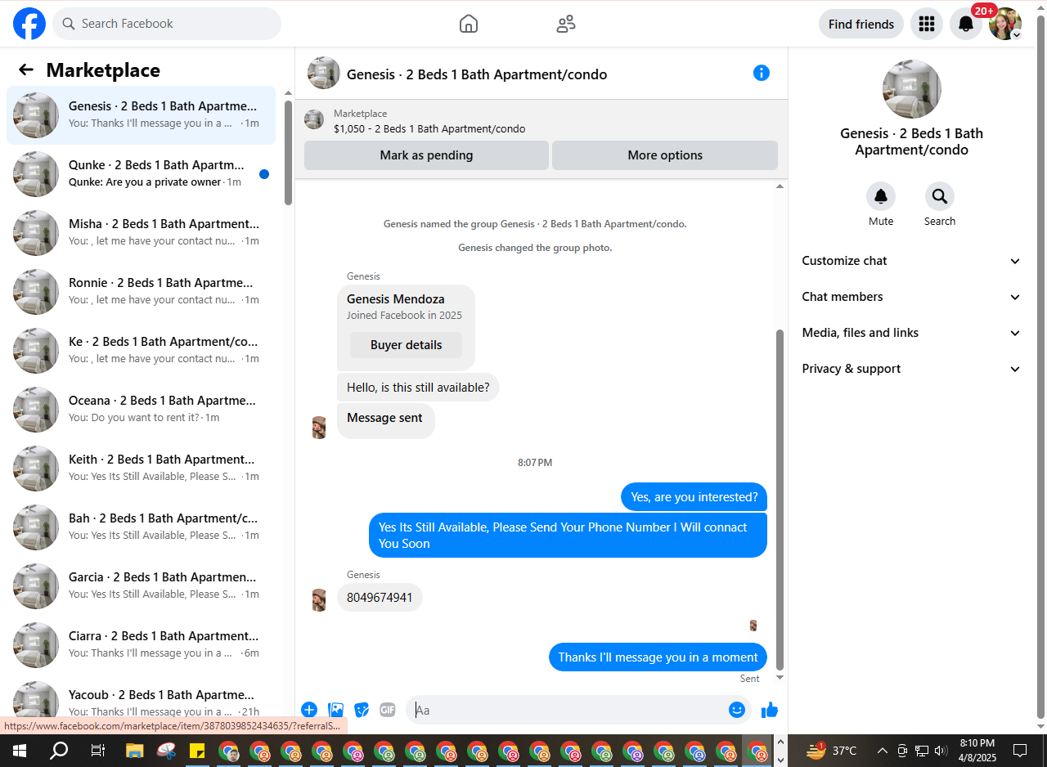The height and width of the screenshot is (767, 1047).
Task: Open the $1,050 Marketplace listing link
Action: point(429,128)
